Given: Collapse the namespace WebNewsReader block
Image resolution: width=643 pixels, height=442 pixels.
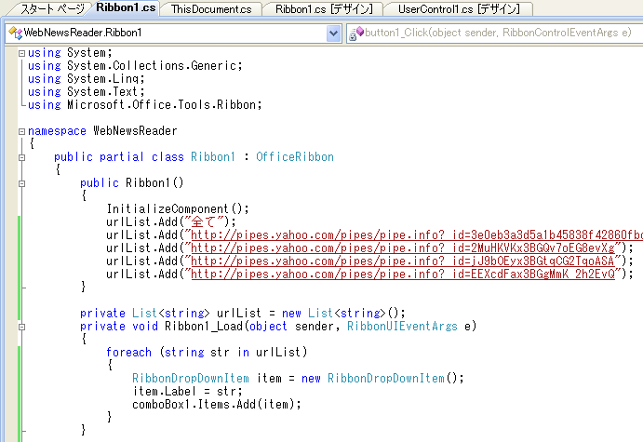Looking at the screenshot, I should coord(21,131).
